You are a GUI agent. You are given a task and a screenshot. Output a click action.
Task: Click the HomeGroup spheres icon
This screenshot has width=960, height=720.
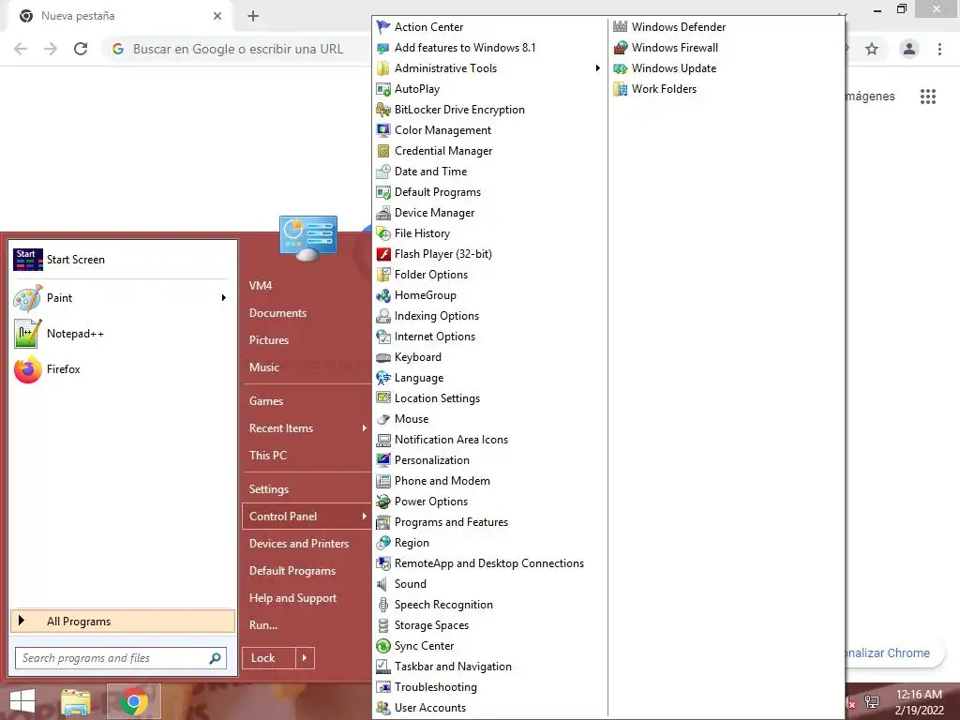tap(383, 295)
